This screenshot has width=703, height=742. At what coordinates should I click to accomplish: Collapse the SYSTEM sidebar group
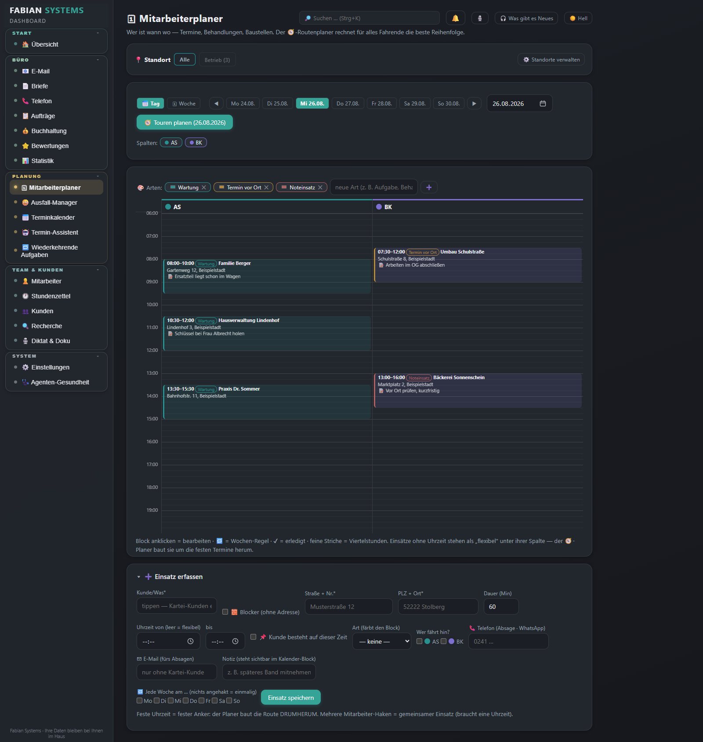coord(98,356)
